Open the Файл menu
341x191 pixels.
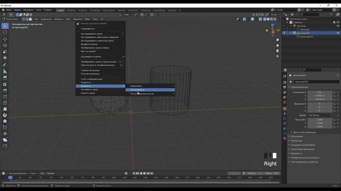point(9,10)
